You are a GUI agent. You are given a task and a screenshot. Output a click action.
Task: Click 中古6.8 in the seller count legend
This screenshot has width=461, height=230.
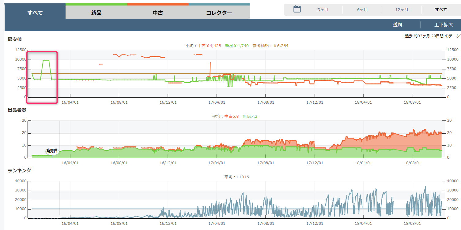point(231,117)
